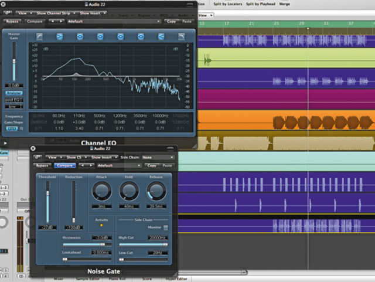Click Paste in the Noise Gate window
The image size is (375, 282).
coord(167,165)
